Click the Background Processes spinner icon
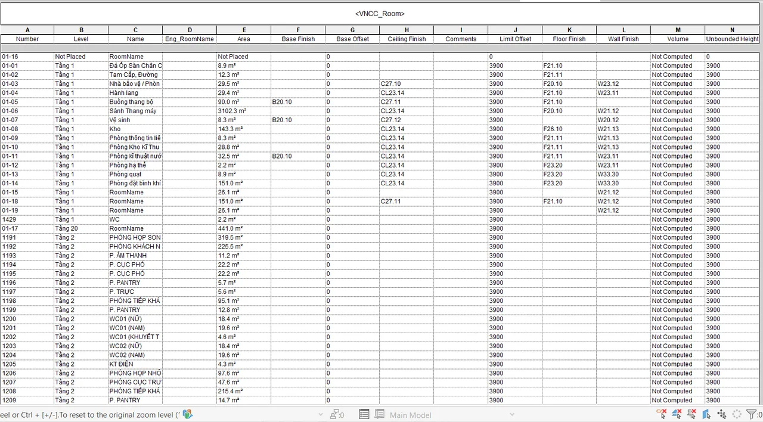Screen dimensions: 763x422 click(737, 414)
